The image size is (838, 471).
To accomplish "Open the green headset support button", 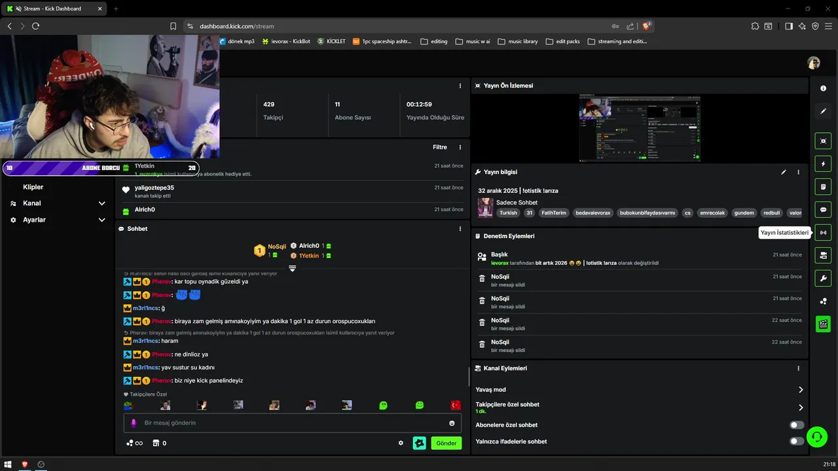I will coord(816,436).
